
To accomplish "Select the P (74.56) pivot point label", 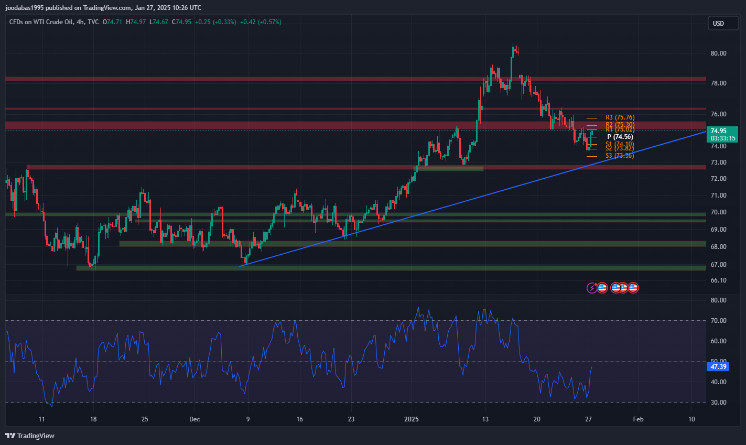I will click(x=620, y=137).
